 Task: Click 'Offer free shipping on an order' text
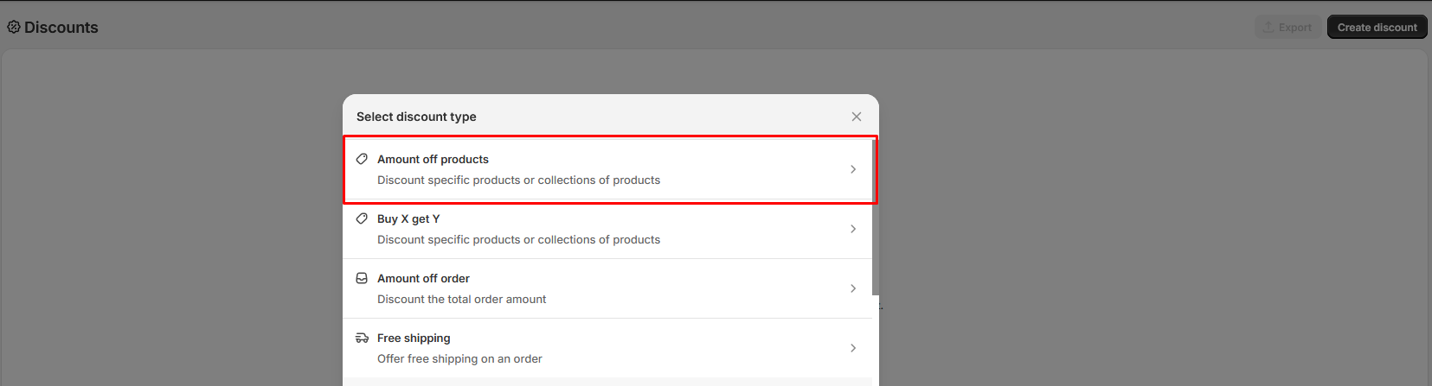click(459, 358)
